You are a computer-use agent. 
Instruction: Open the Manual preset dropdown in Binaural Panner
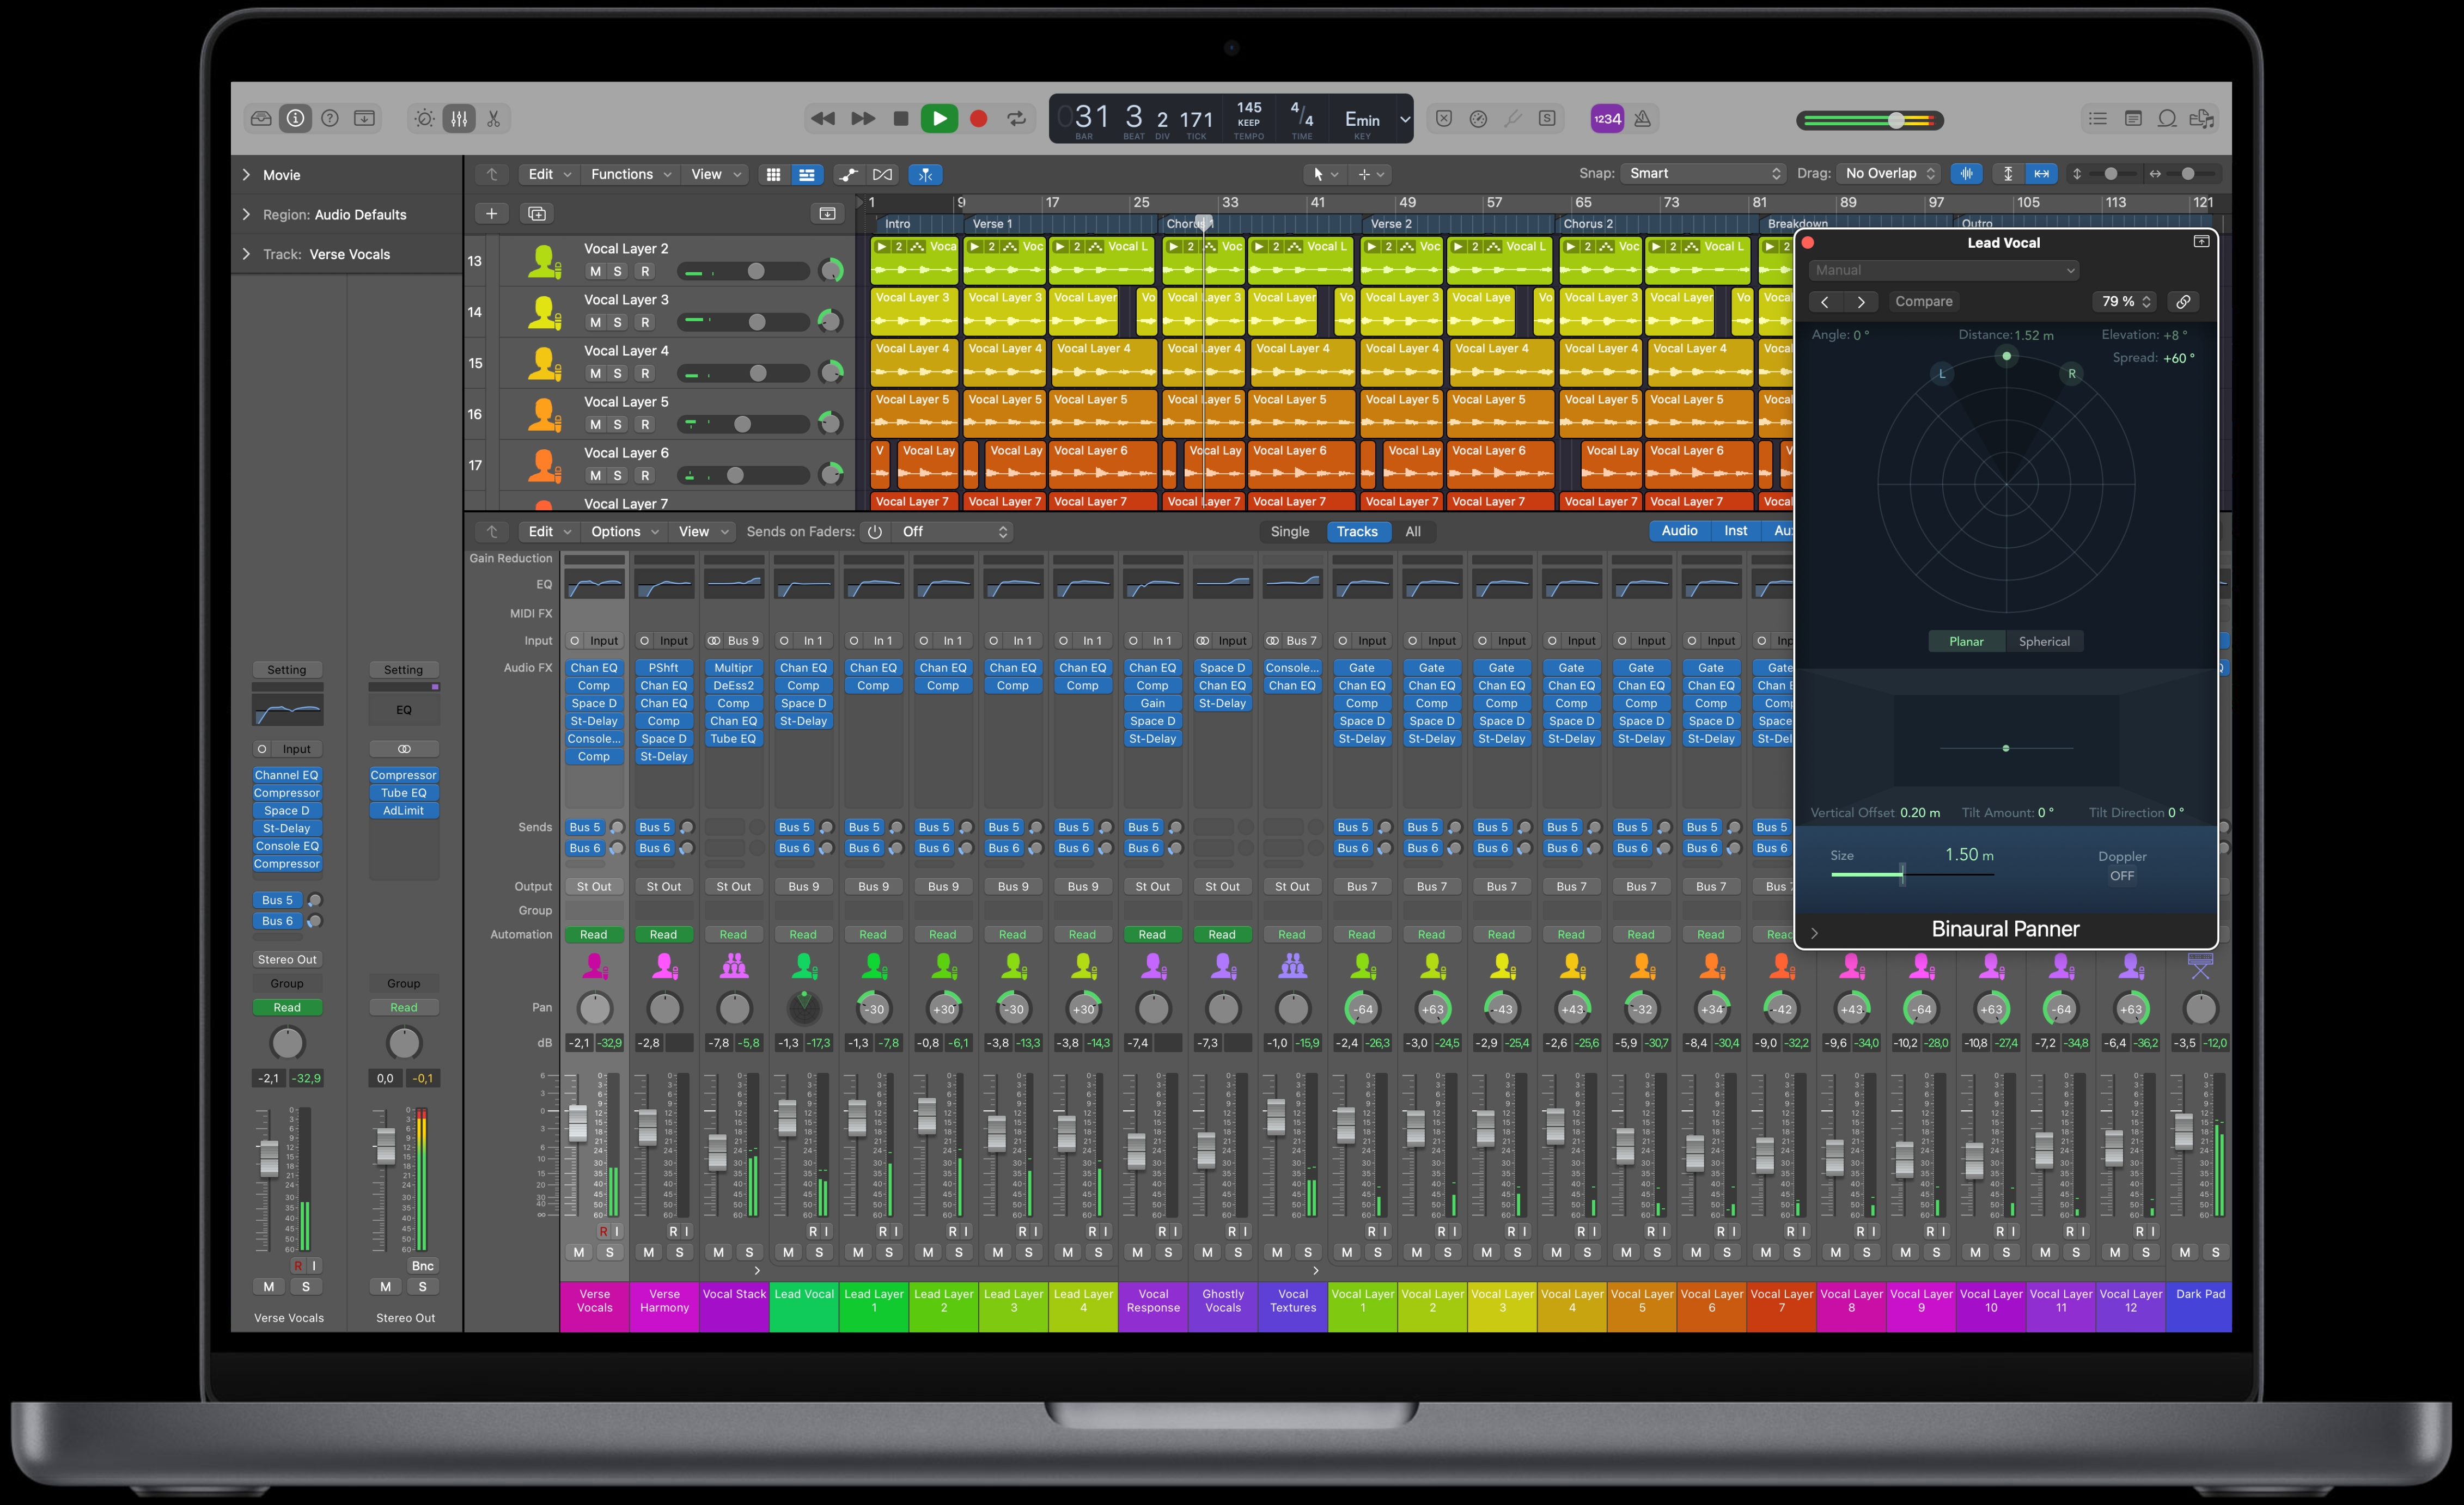(x=1944, y=270)
